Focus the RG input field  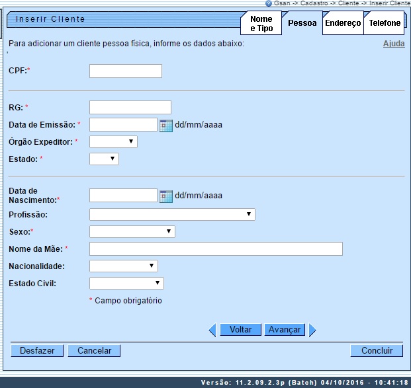point(130,107)
